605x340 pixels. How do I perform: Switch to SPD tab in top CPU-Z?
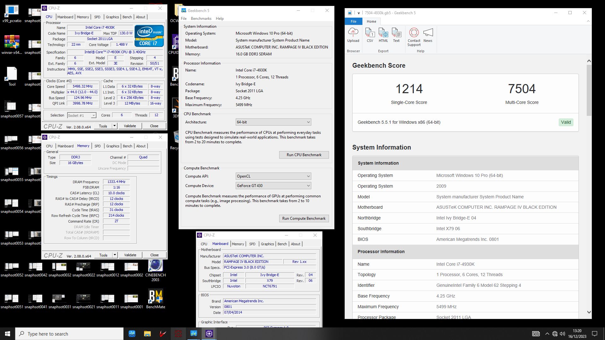97,17
